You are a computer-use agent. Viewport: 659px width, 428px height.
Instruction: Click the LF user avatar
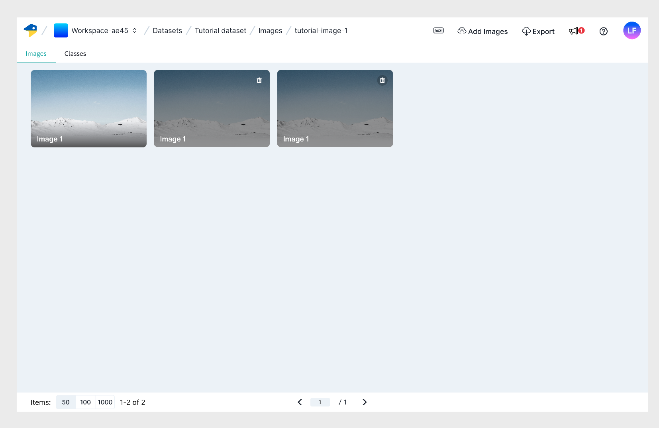(632, 30)
